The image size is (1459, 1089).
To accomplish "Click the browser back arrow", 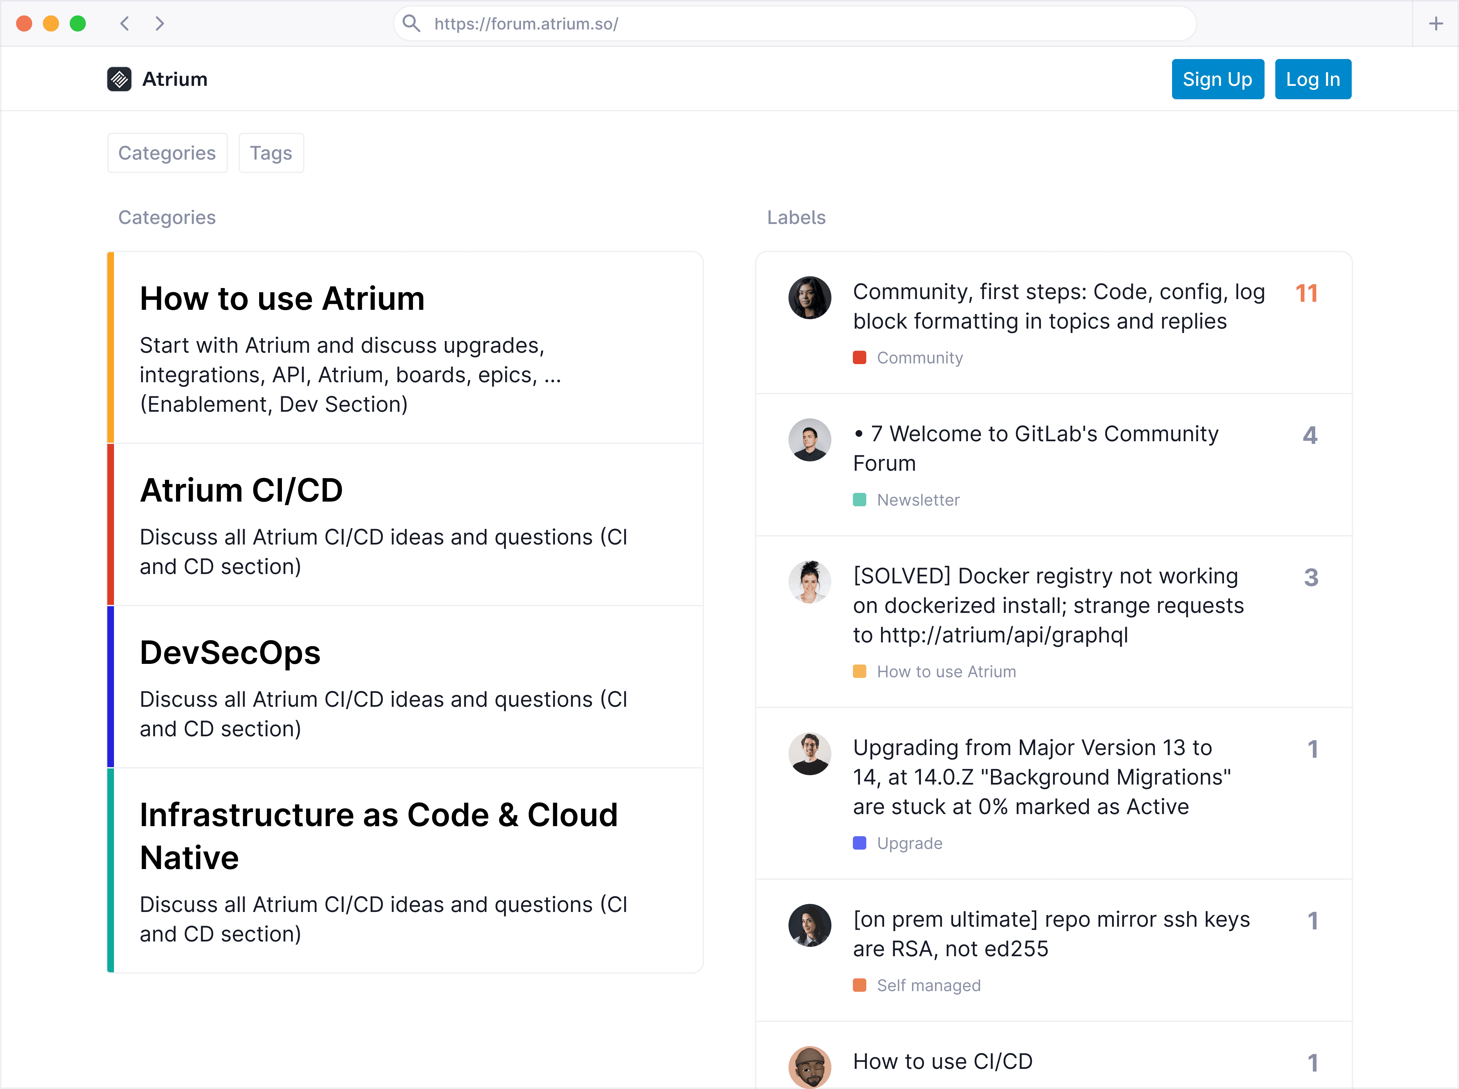I will pos(125,23).
